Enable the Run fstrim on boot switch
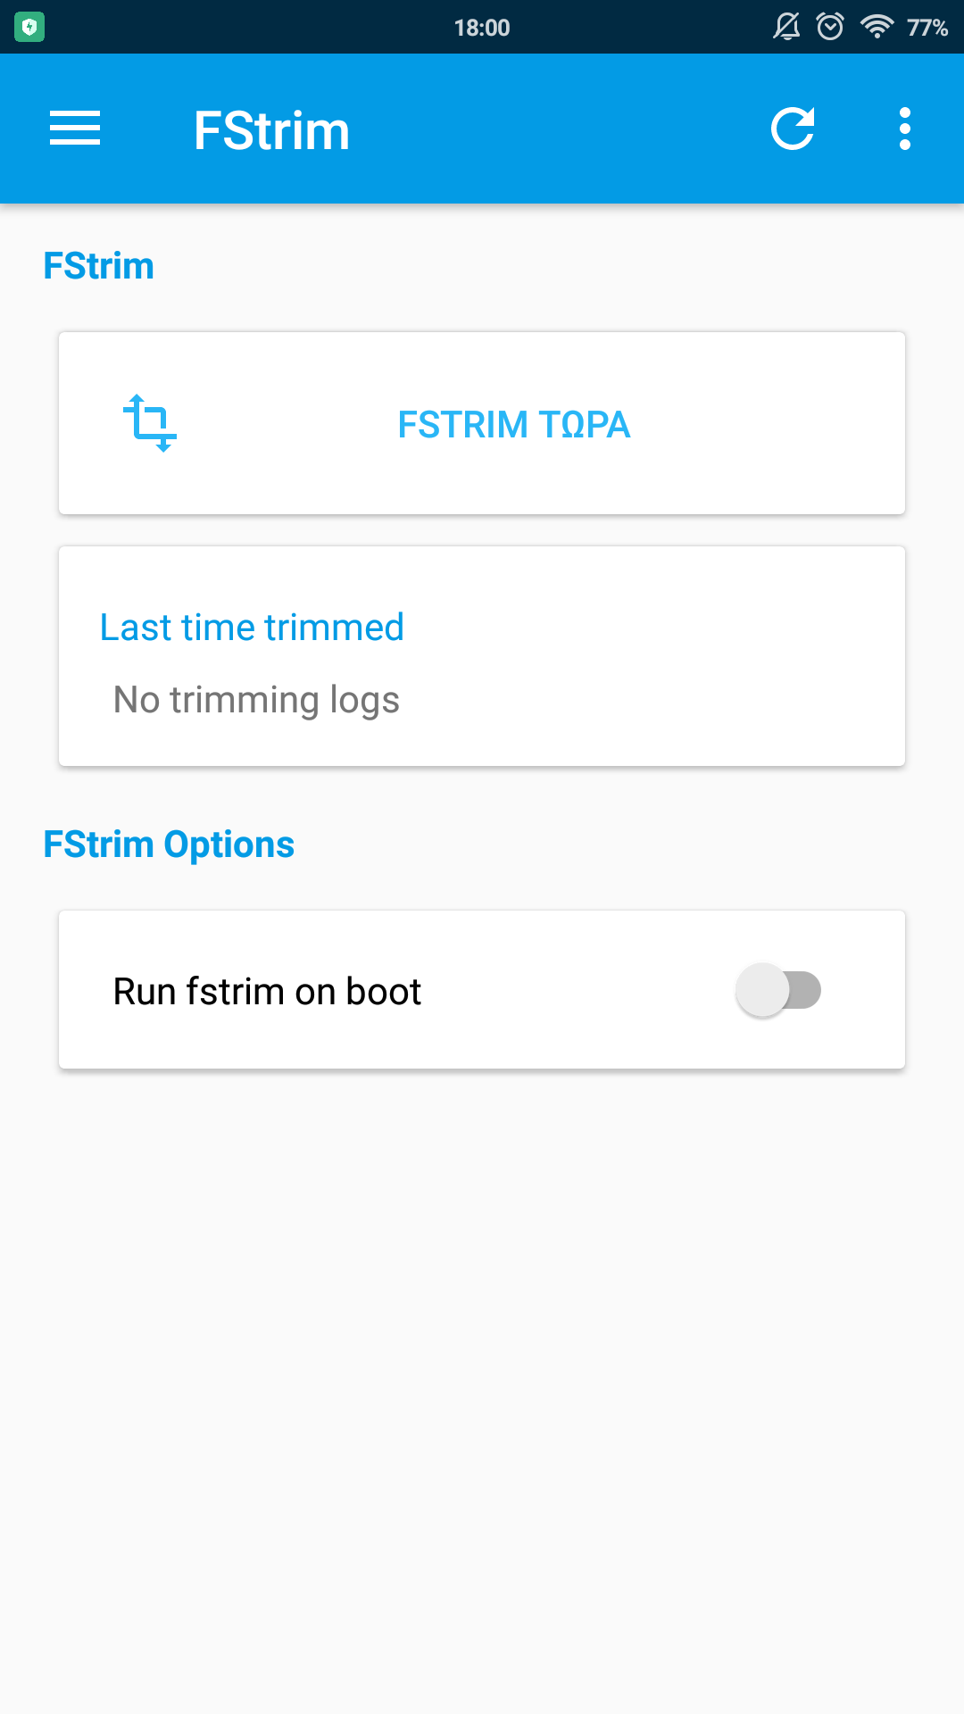Screen dimensions: 964x1714 tap(778, 990)
